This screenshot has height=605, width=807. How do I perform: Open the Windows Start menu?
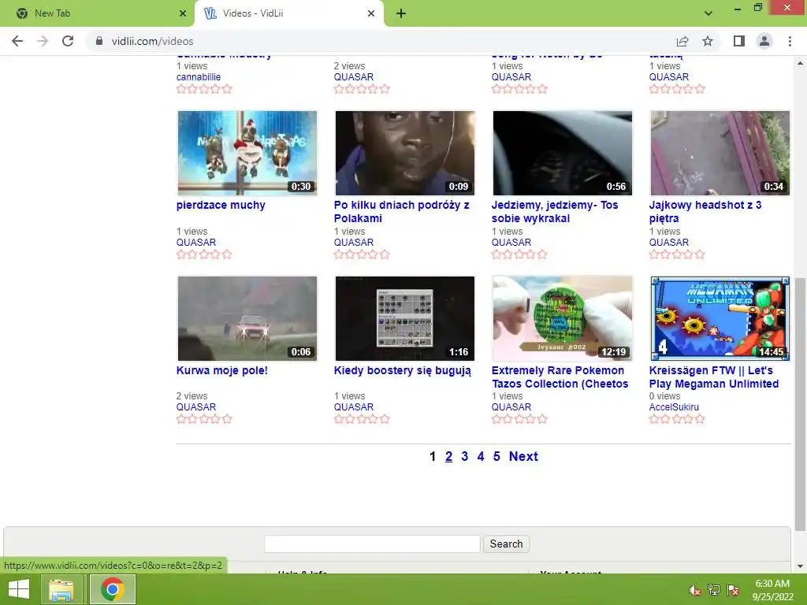pyautogui.click(x=19, y=589)
